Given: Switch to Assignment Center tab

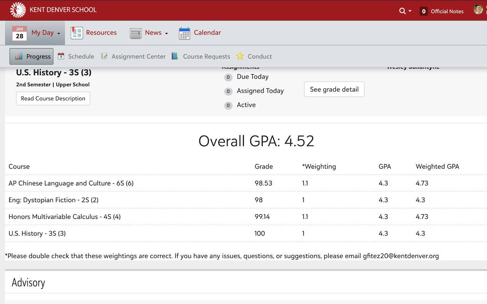Looking at the screenshot, I should click(138, 57).
